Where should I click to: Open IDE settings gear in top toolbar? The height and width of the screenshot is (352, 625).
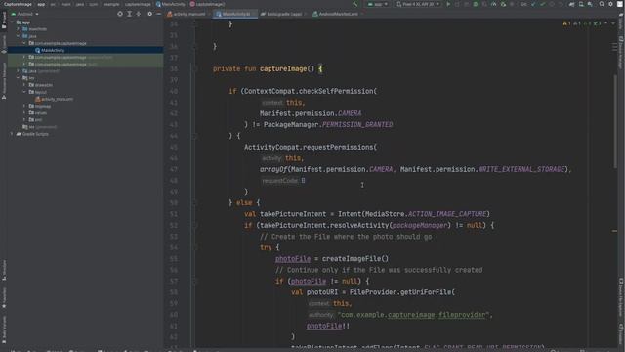pos(610,4)
